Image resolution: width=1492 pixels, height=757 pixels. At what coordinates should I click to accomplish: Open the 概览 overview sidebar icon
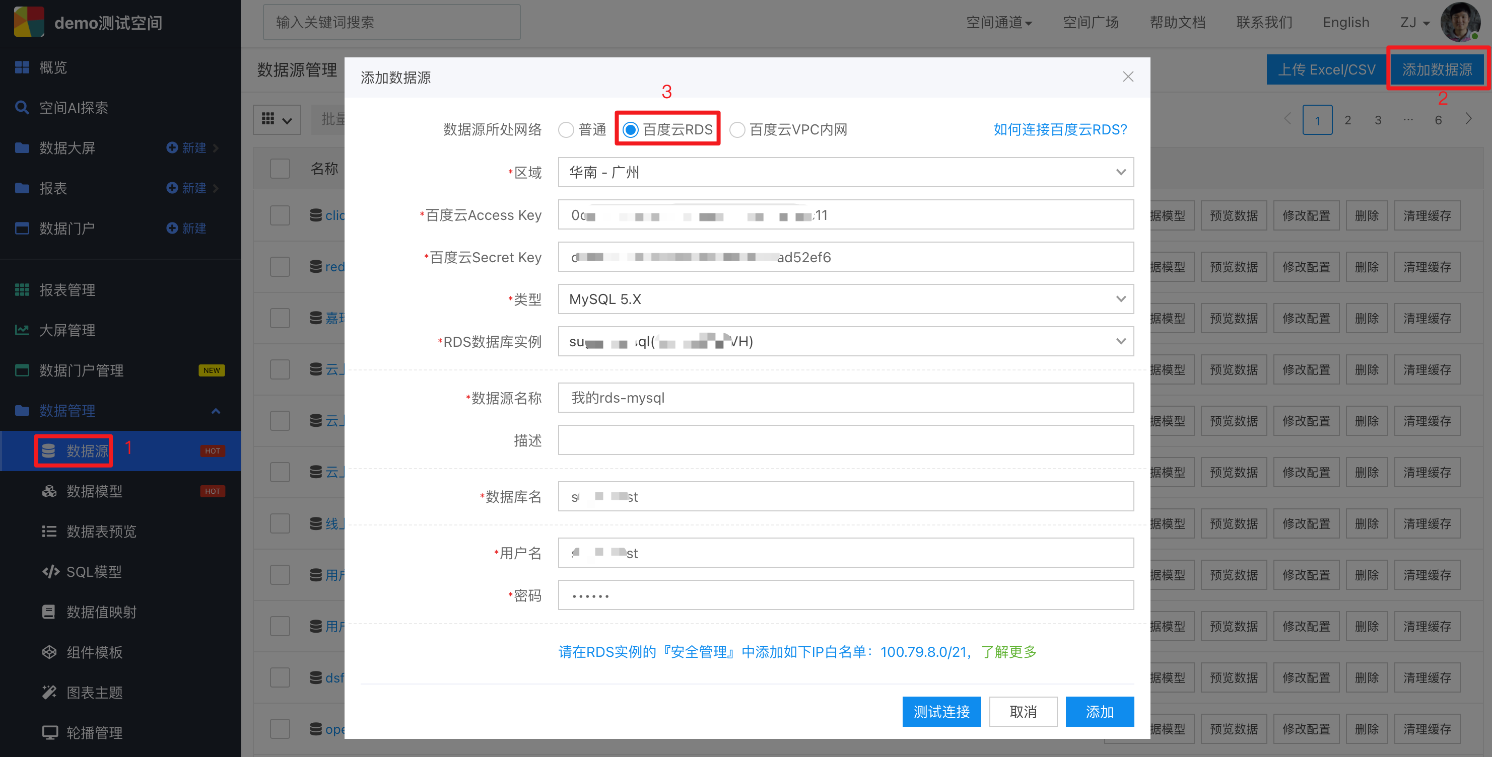click(x=22, y=67)
